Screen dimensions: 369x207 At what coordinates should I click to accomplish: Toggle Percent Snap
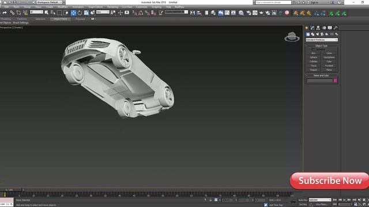click(148, 13)
